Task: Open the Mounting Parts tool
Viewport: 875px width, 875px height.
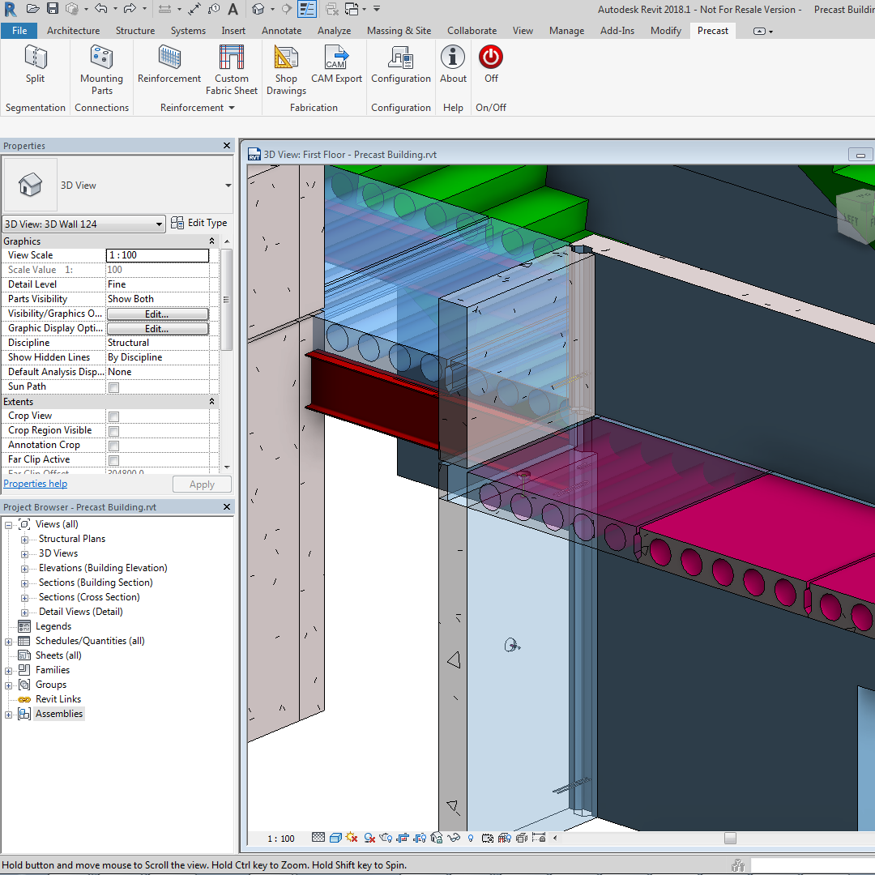Action: [101, 68]
